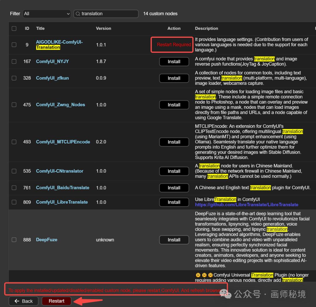
Task: Click the Description column header
Action: coord(206,28)
